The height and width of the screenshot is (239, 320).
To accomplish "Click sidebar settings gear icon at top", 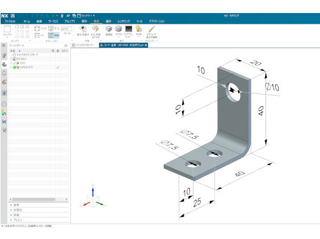I will coord(3,45).
